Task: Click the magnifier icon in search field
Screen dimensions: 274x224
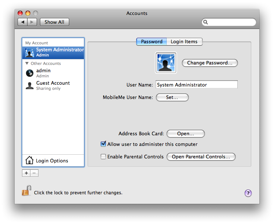Action: (206, 22)
